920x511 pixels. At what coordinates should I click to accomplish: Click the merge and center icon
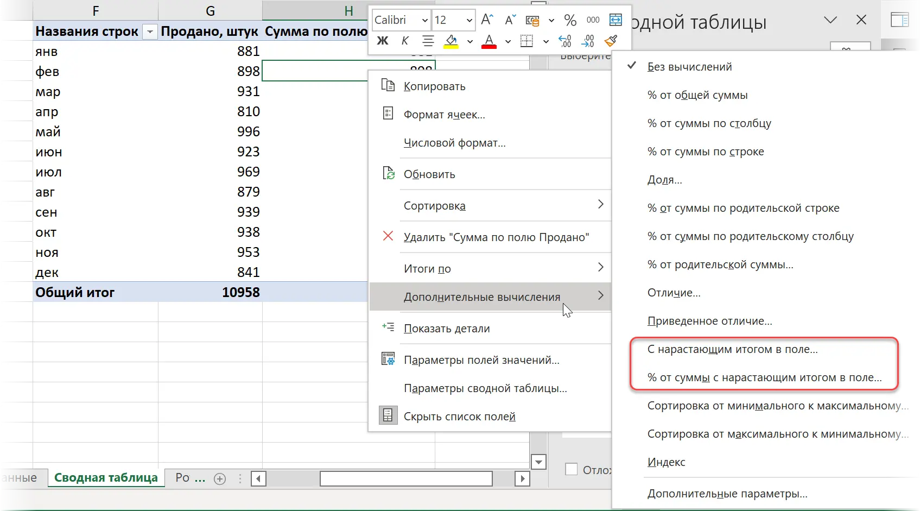click(616, 20)
